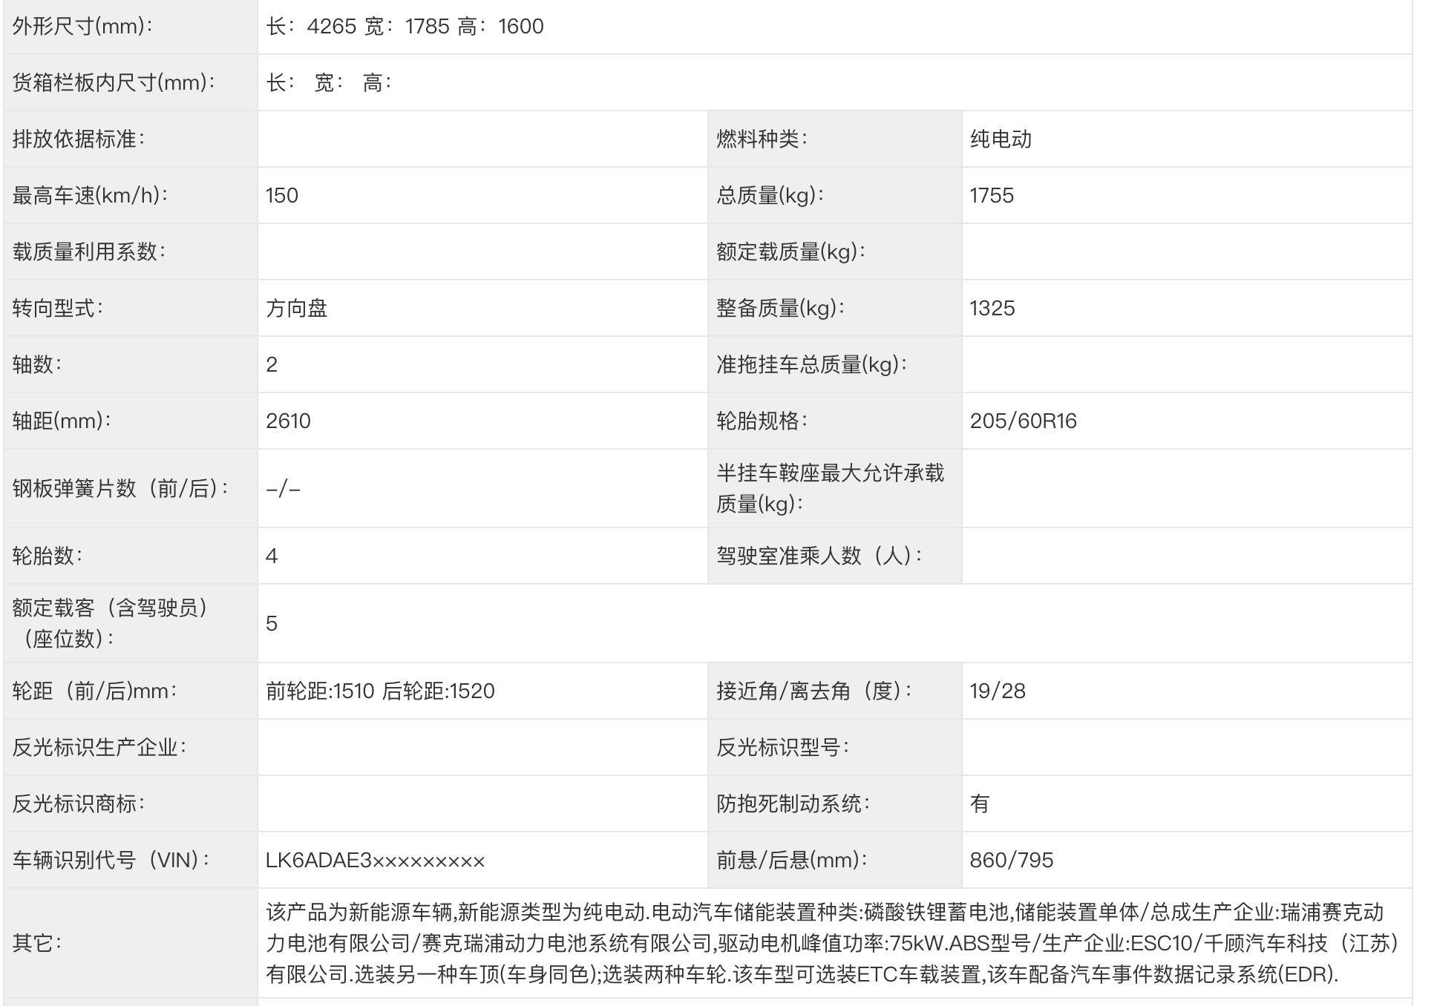Click the 钢板弹簧片数（前/后） label
The image size is (1434, 1006).
click(120, 488)
